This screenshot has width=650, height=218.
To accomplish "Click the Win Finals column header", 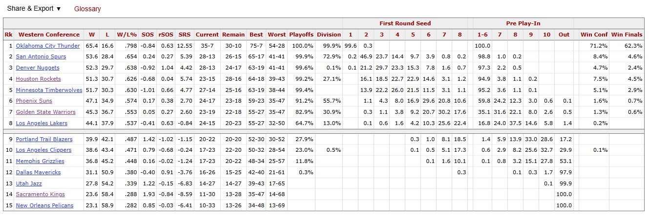I will pos(627,35).
